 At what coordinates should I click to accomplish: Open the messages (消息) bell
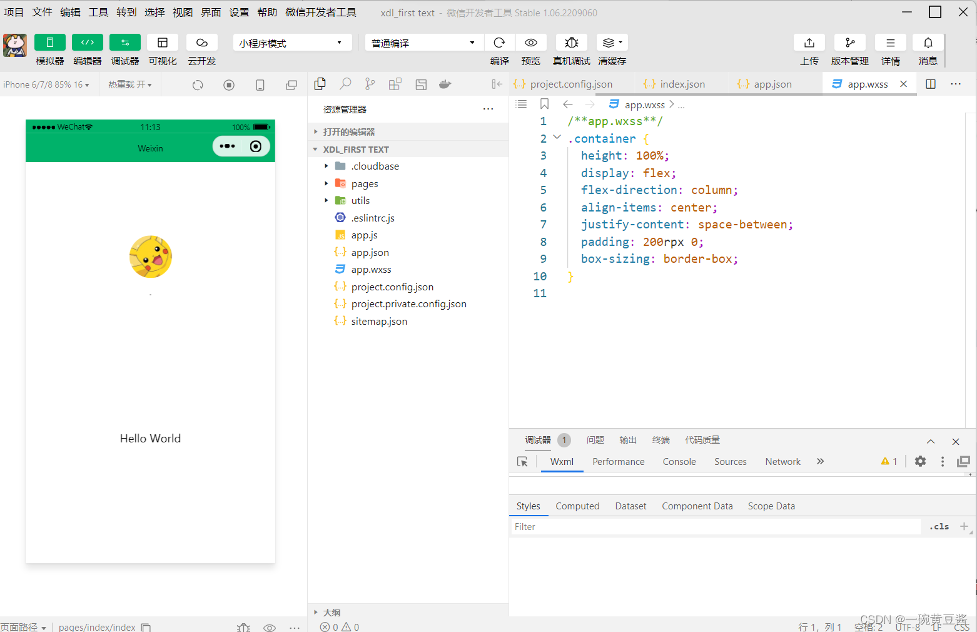pyautogui.click(x=928, y=42)
